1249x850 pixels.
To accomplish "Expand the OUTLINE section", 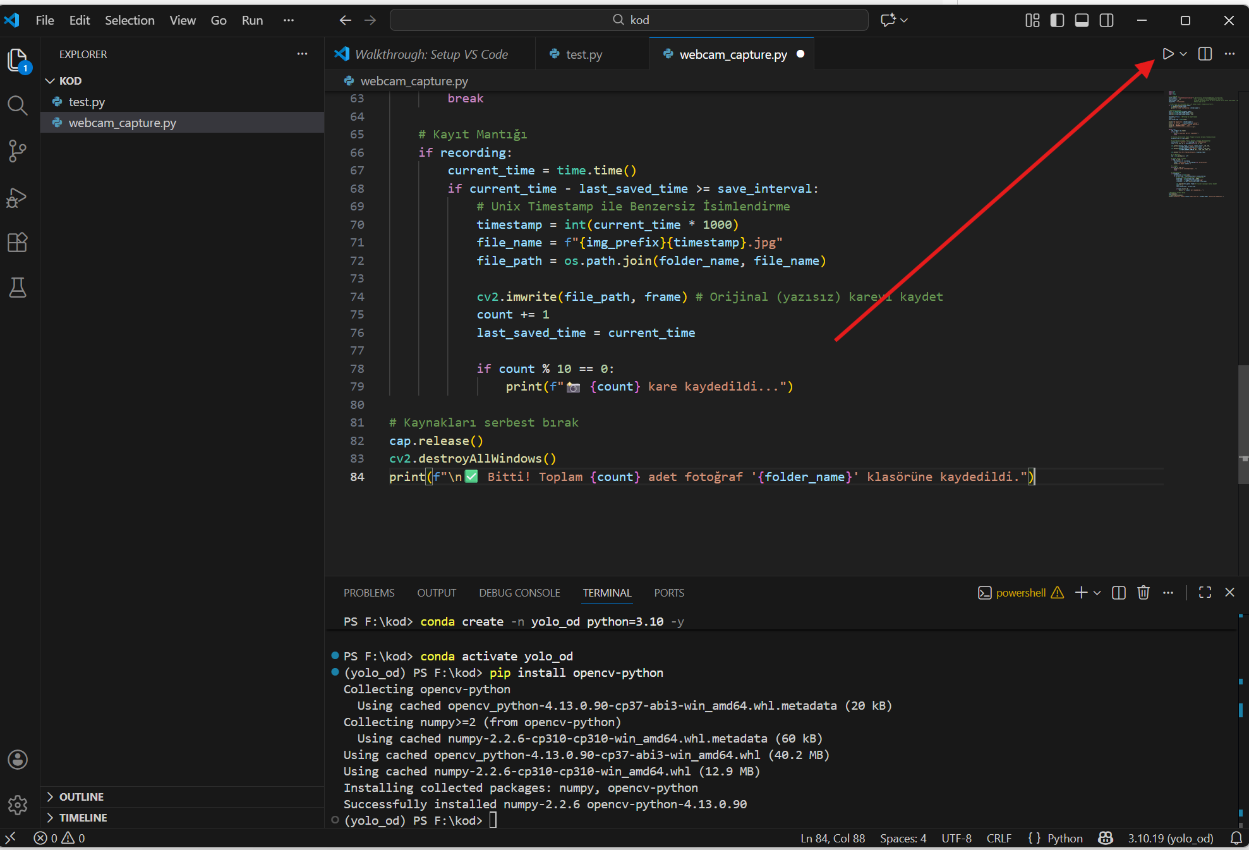I will click(81, 797).
